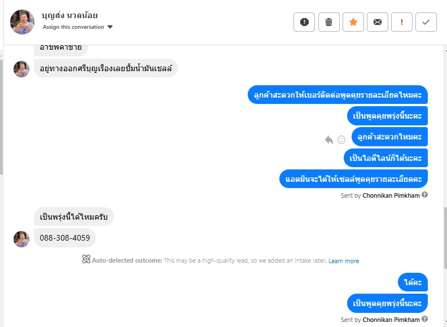Viewport: 447px width, 327px height.
Task: Click the customer avatar beside the phone number
Action: pyautogui.click(x=21, y=238)
